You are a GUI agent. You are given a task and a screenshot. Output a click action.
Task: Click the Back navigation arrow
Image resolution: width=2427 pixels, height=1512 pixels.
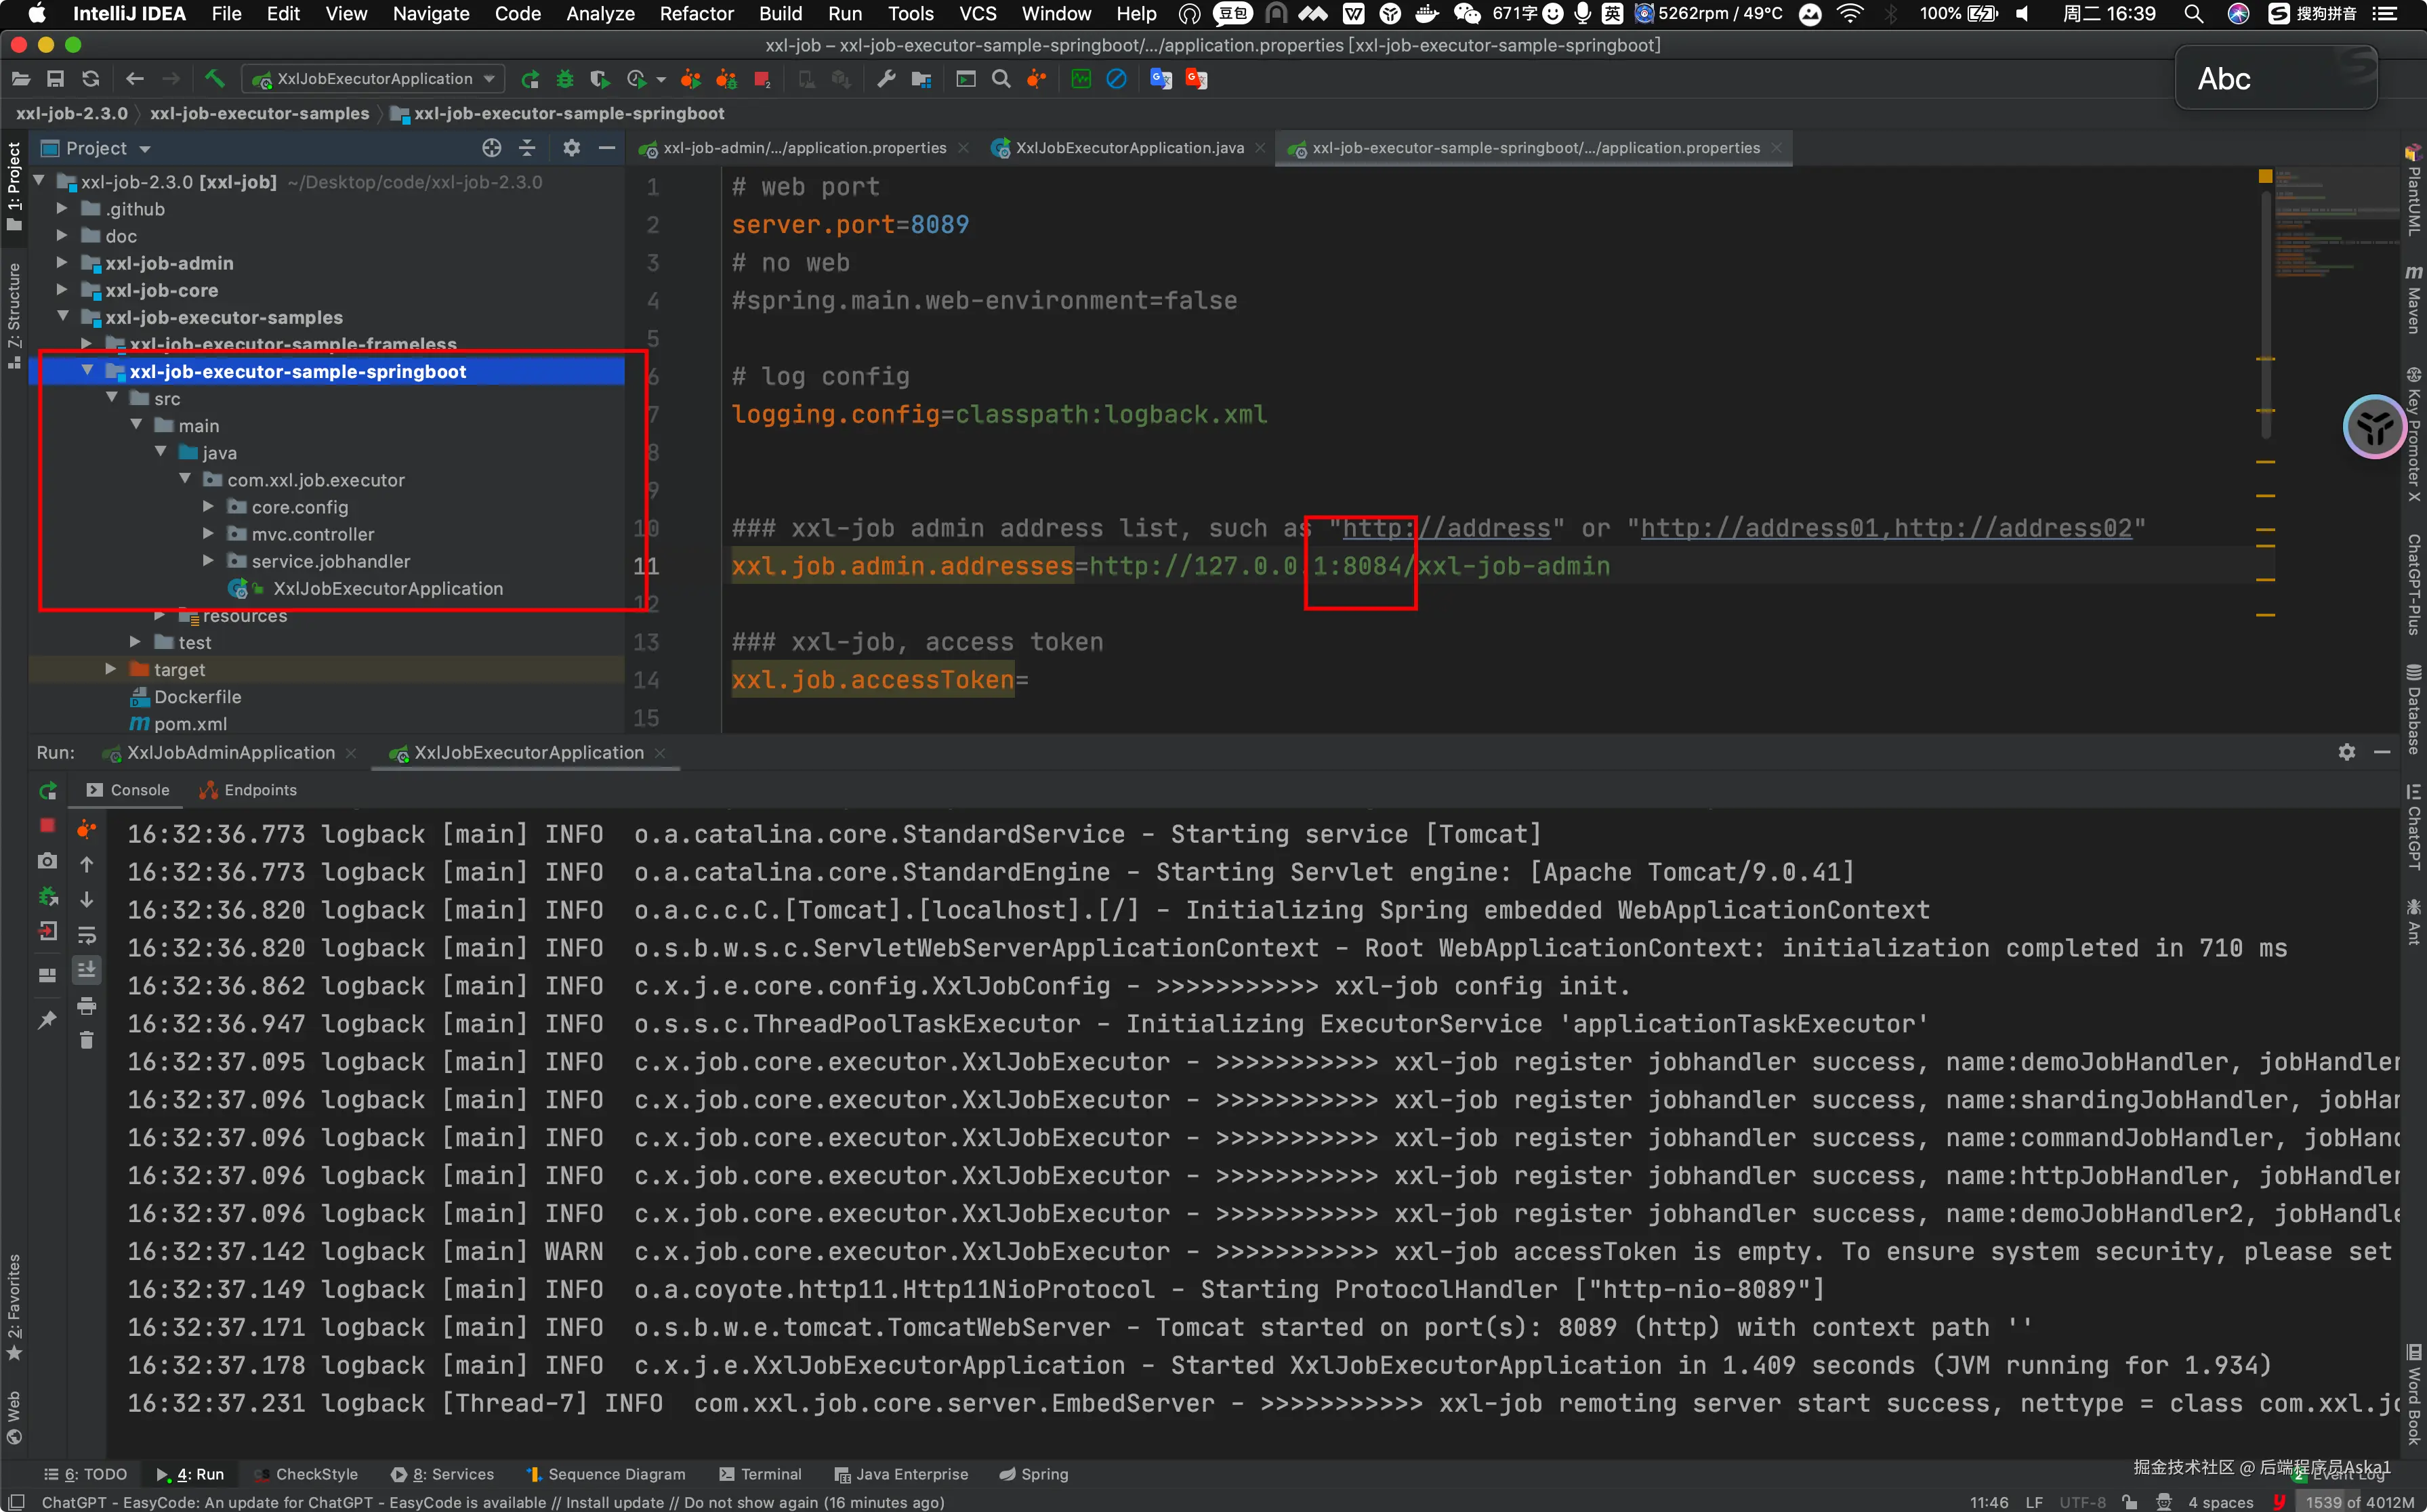coord(135,79)
